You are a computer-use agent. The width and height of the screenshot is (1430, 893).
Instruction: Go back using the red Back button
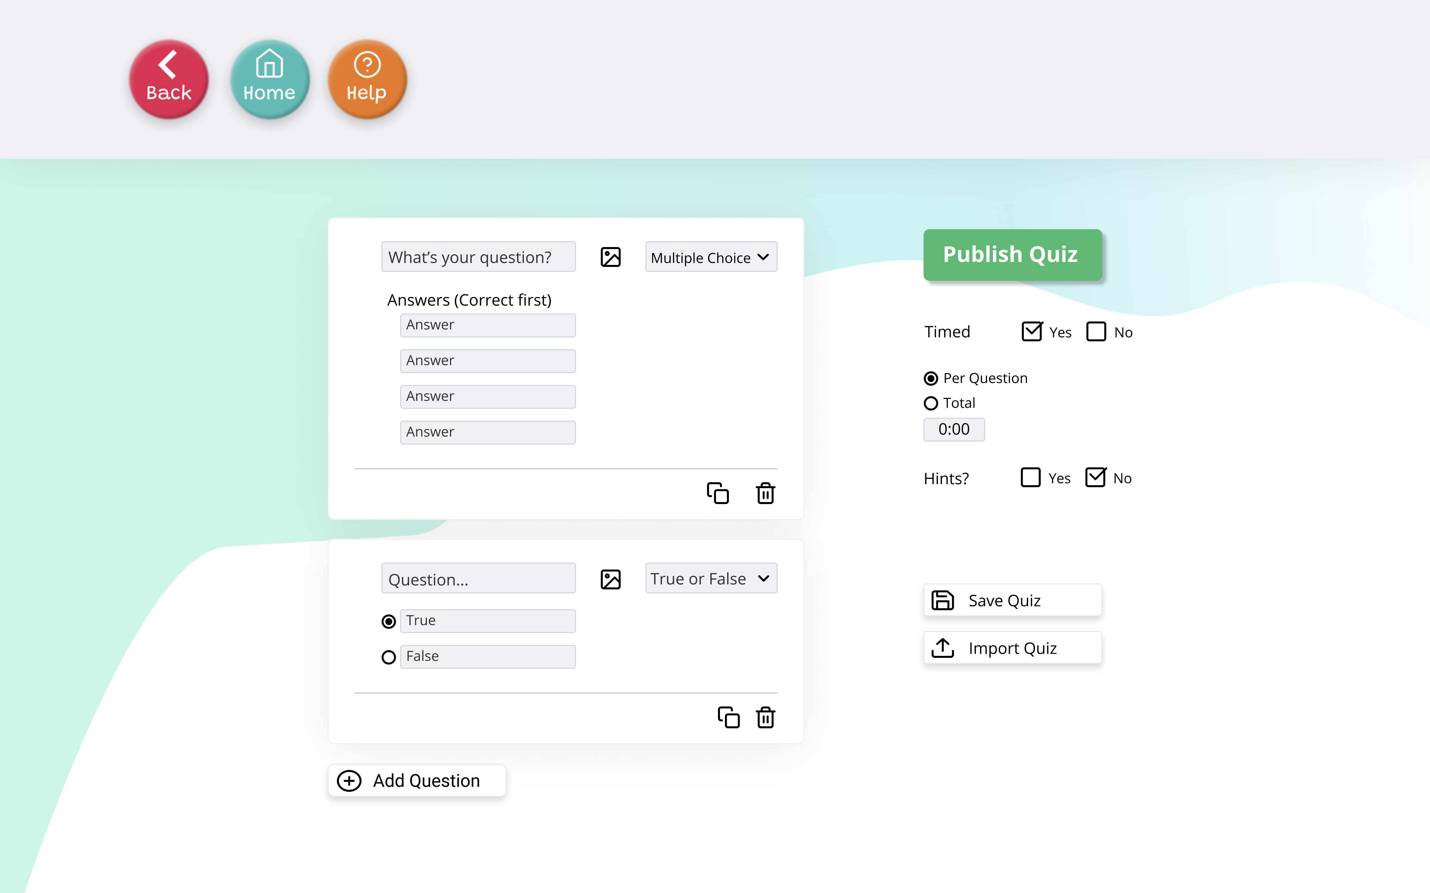[169, 80]
